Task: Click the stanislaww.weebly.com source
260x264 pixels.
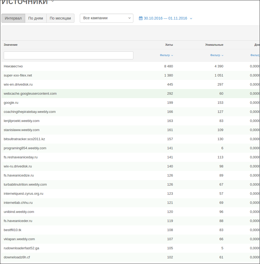Action: click(x=22, y=130)
